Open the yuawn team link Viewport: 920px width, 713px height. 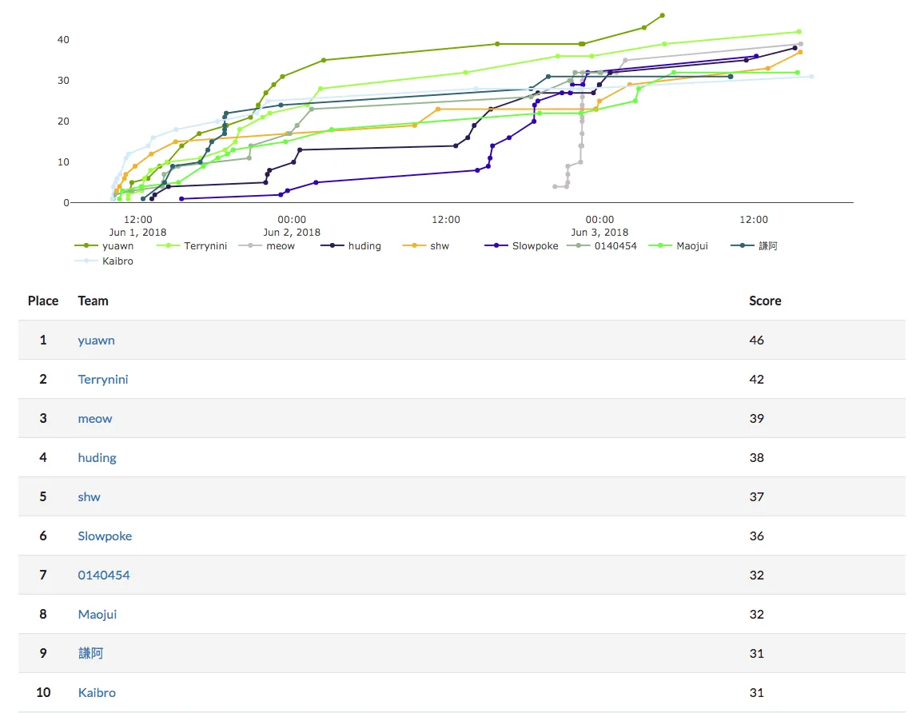click(96, 341)
